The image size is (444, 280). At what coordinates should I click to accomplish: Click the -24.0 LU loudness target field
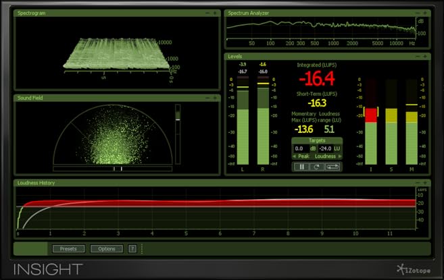point(325,148)
